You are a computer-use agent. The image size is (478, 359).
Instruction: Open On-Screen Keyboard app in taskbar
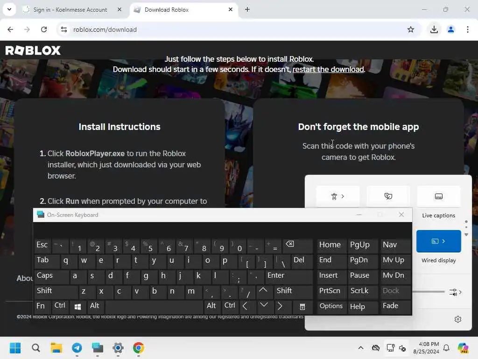[98, 348]
